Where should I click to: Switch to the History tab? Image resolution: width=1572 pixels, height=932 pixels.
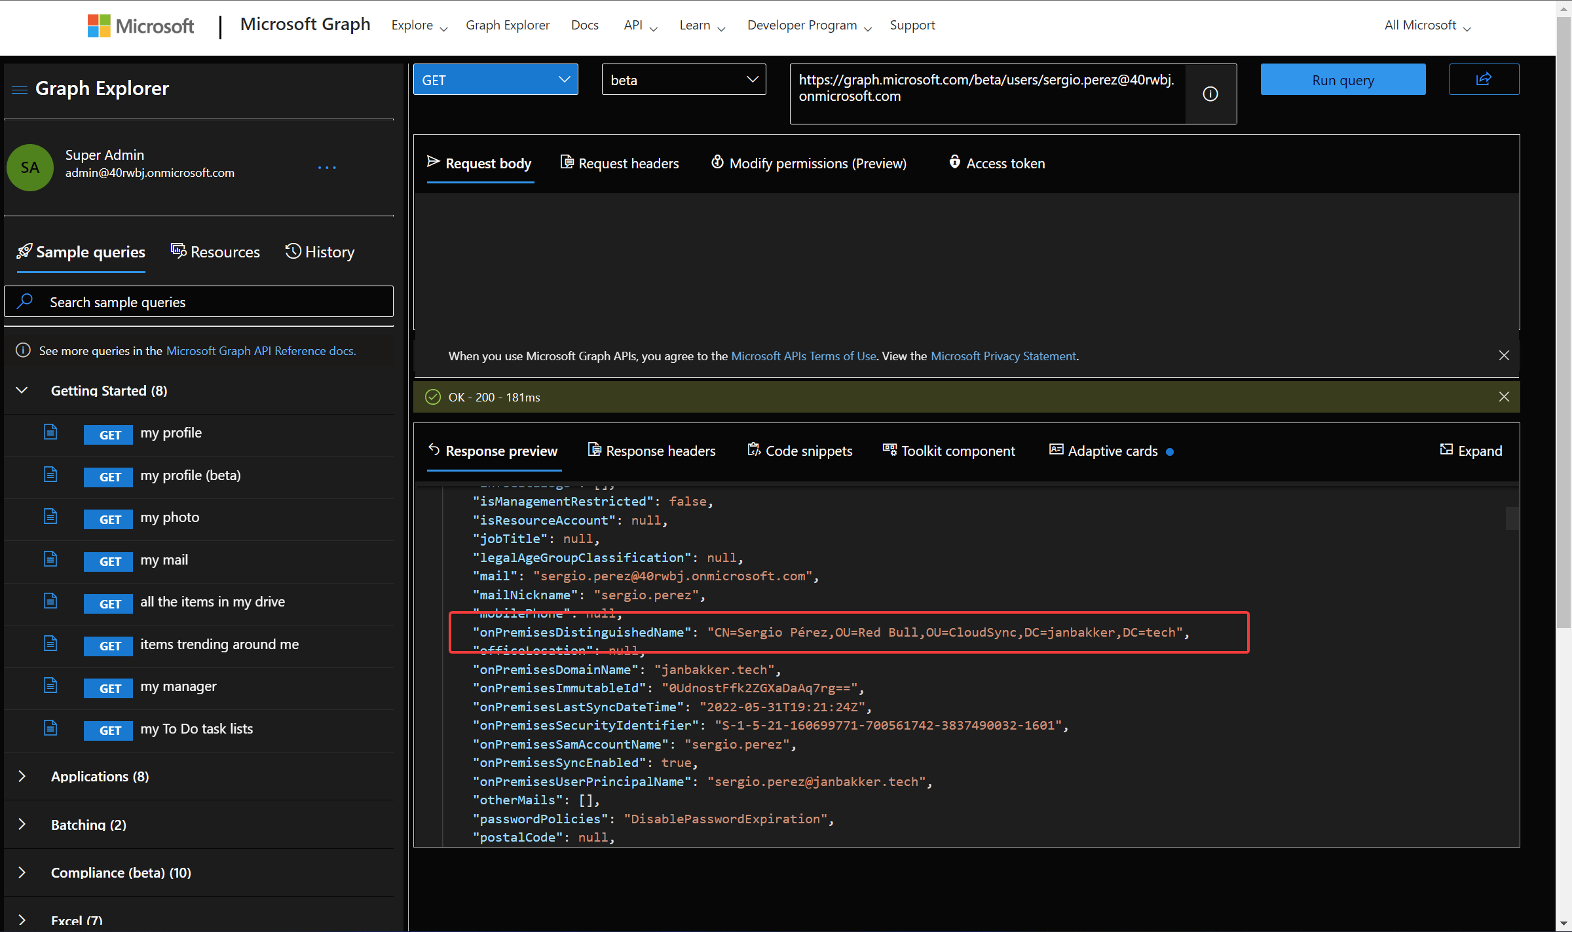[320, 252]
